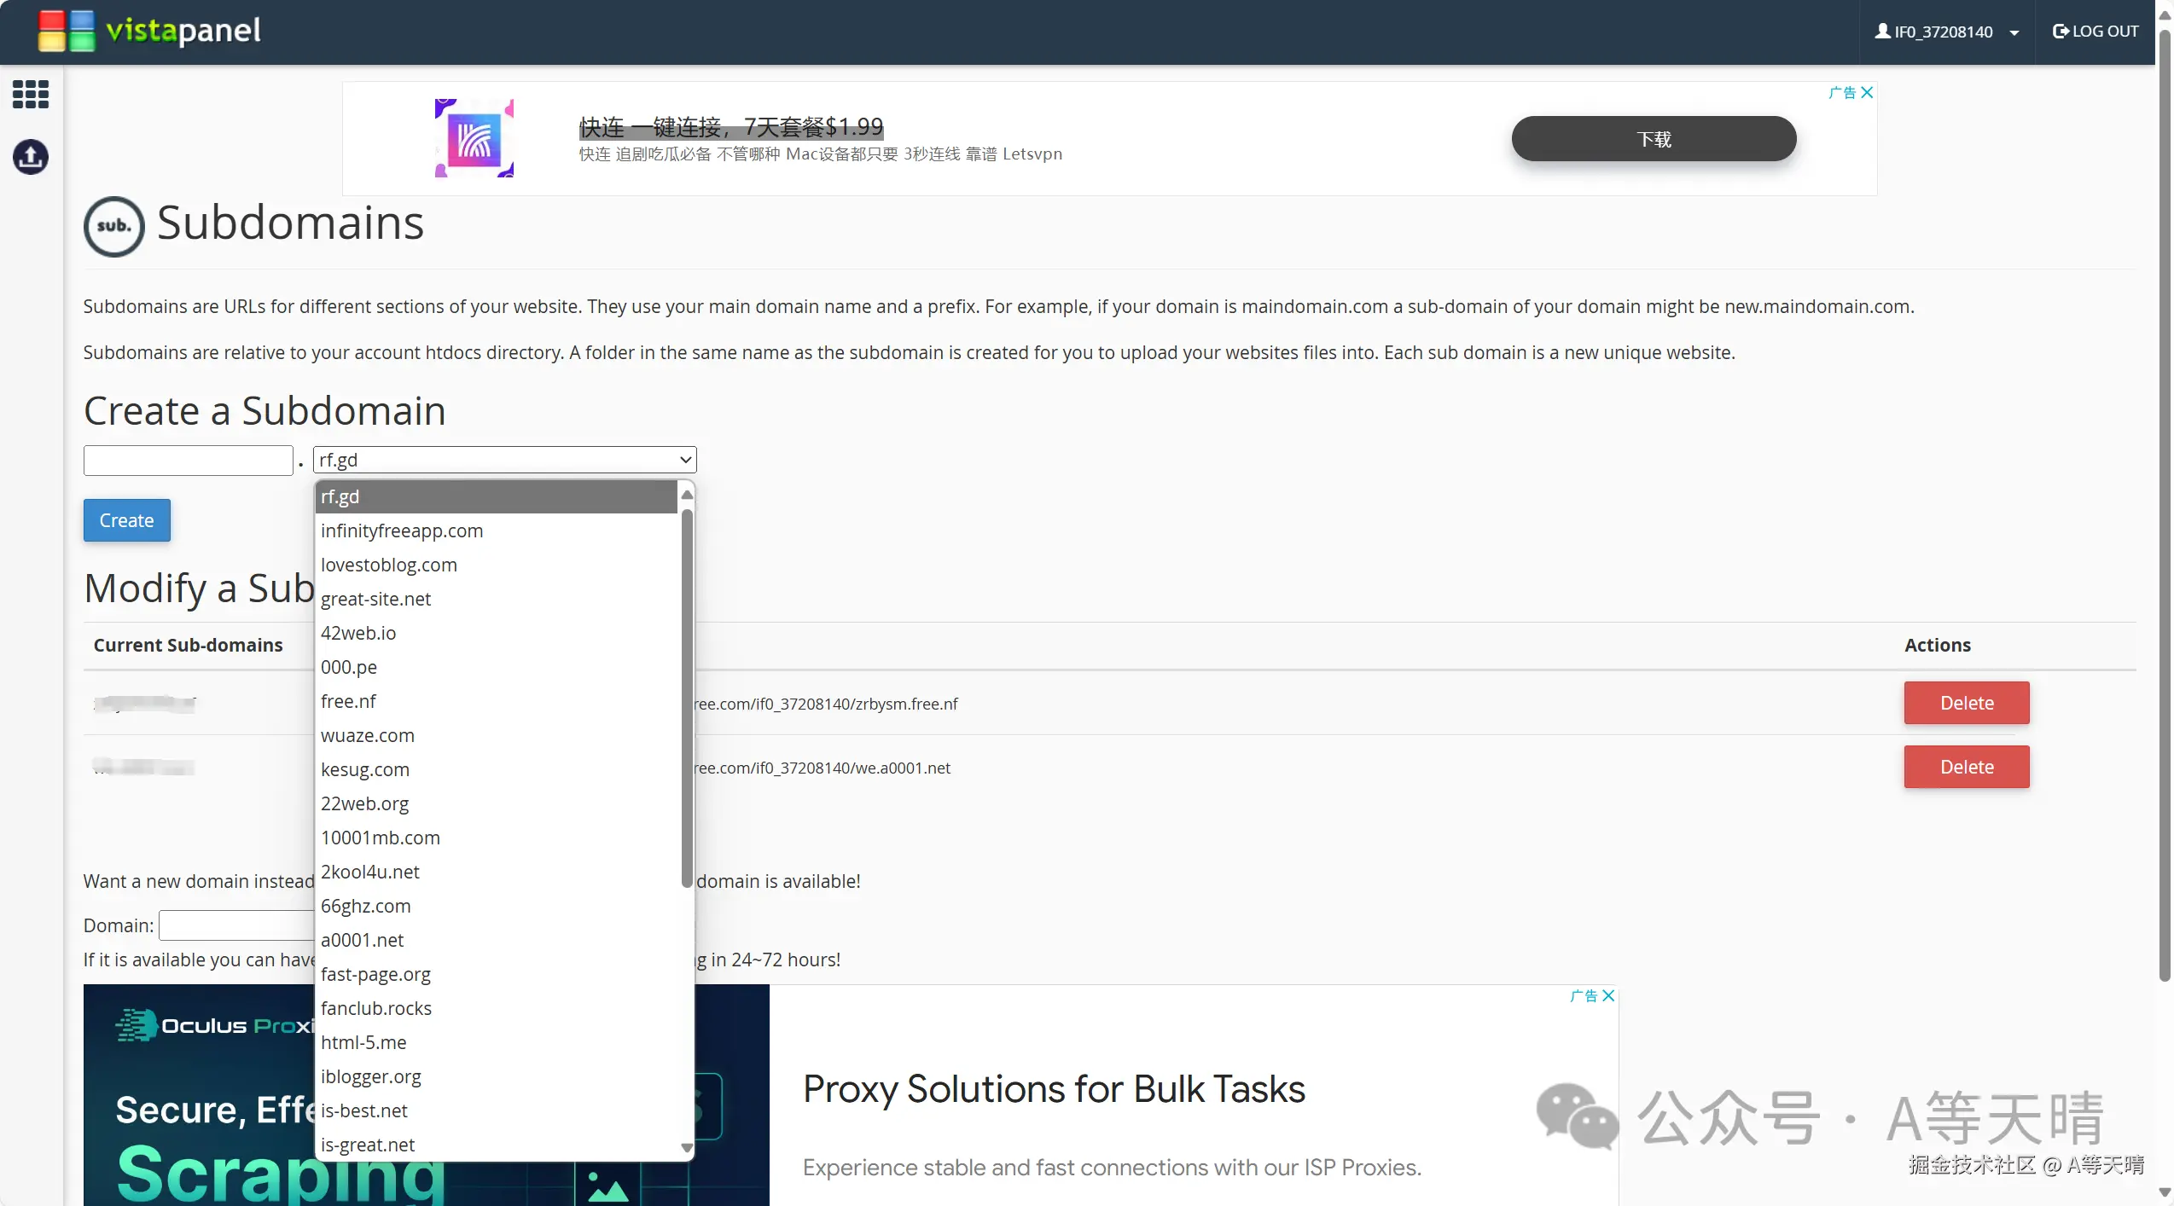Click the VistaPanel logo

pyautogui.click(x=150, y=31)
